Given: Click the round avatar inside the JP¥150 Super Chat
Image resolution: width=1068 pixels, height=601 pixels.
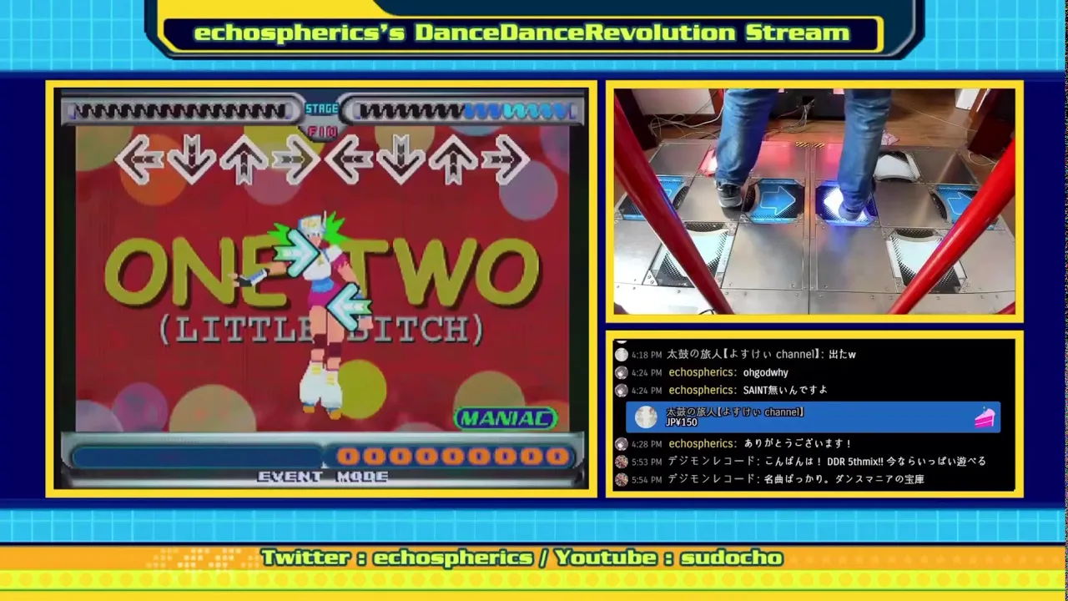Looking at the screenshot, I should (x=646, y=417).
